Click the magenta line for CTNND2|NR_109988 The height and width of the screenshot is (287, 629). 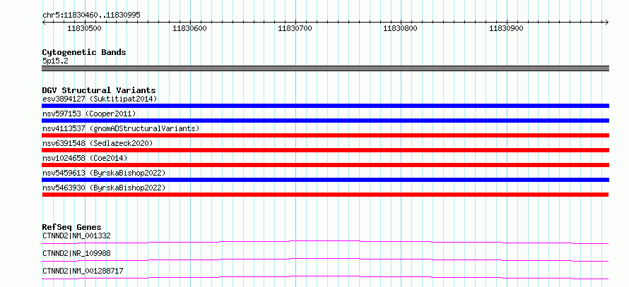[x=325, y=259]
